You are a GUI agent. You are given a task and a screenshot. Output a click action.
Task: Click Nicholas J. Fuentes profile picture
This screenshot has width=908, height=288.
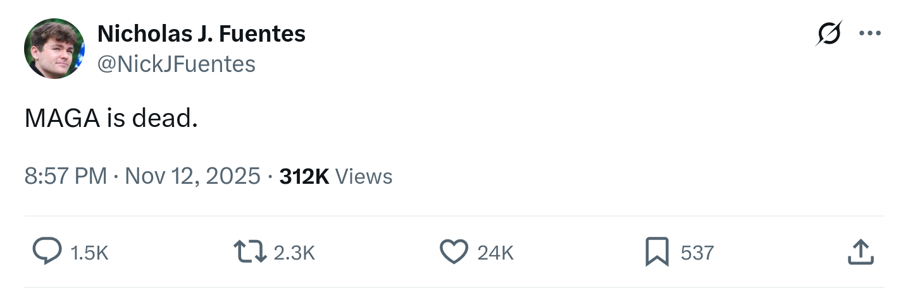click(54, 48)
